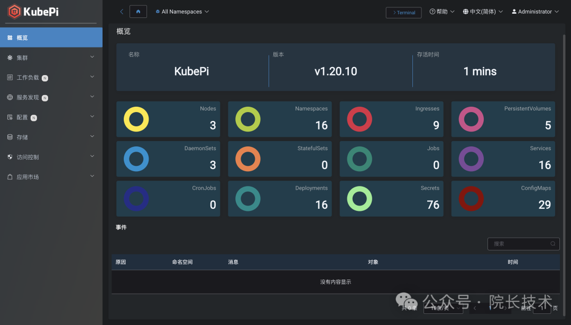Open the 10条/页 page size dropdown
571x325 pixels.
[x=443, y=308]
